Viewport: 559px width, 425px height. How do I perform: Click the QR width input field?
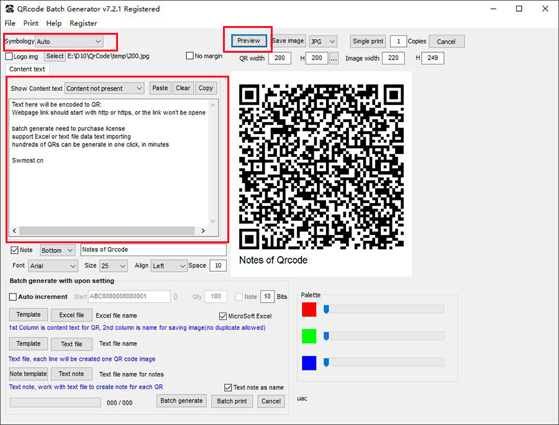279,58
